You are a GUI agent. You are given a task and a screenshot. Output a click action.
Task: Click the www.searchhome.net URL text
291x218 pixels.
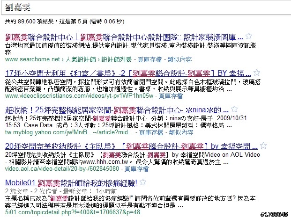coord(32,59)
